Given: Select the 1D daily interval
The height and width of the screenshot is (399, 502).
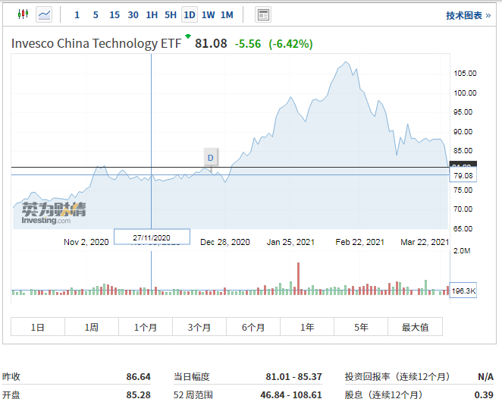Looking at the screenshot, I should click(x=190, y=14).
